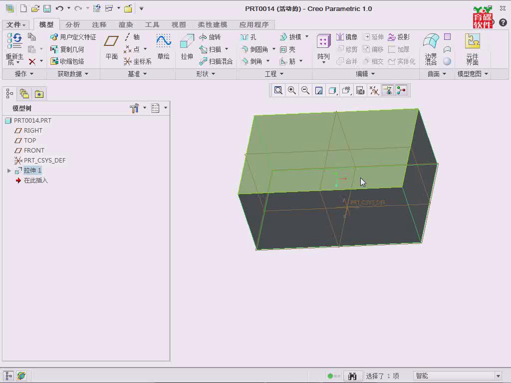Select the Draft (拔模) tool
Viewport: 511px width, 383px height.
(x=291, y=37)
